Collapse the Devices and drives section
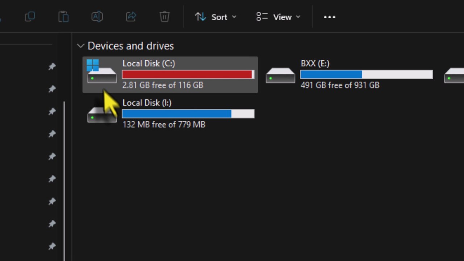This screenshot has width=464, height=261. point(81,46)
